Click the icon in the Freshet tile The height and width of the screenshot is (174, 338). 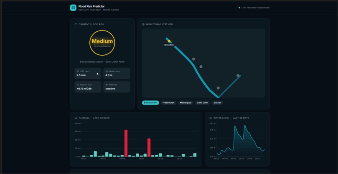pos(107,85)
